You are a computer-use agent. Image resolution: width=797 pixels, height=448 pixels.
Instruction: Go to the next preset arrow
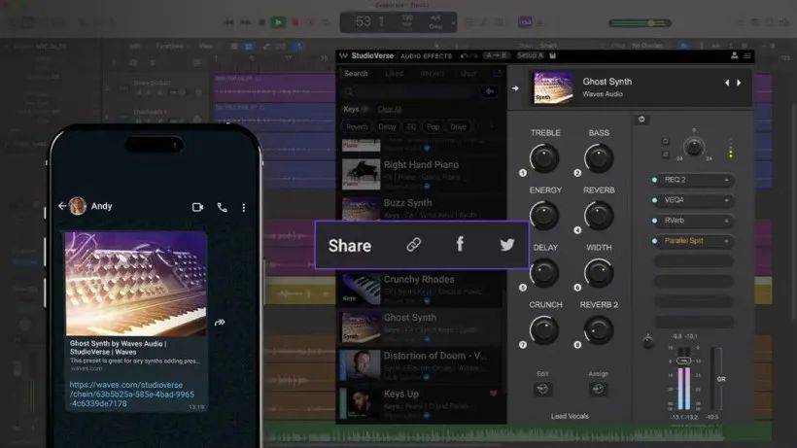point(739,83)
